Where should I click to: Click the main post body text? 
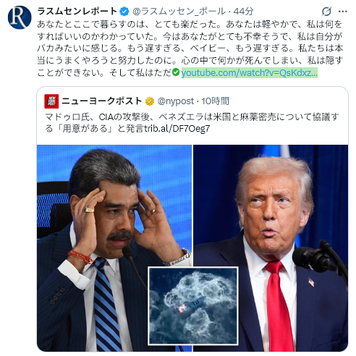coord(190,48)
